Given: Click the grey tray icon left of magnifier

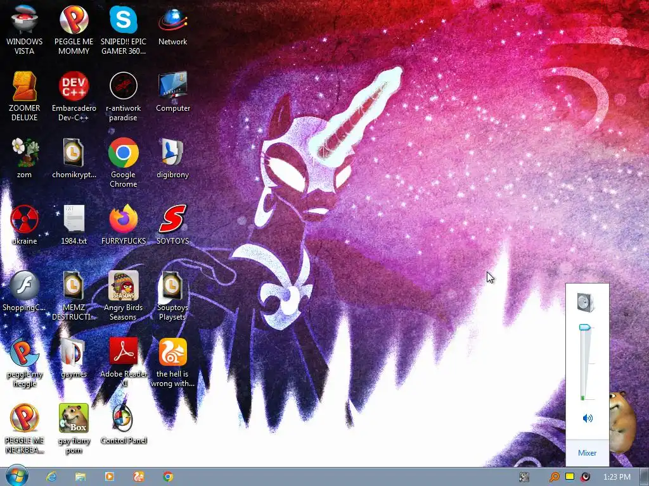Looking at the screenshot, I should coord(524,477).
